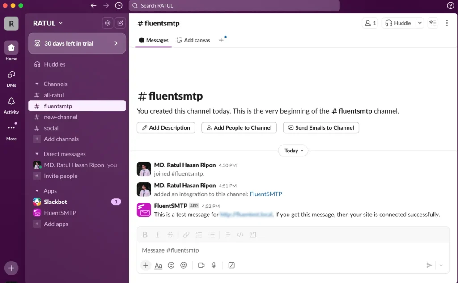Attach file with composer plus icon
The image size is (458, 283).
[x=146, y=265]
